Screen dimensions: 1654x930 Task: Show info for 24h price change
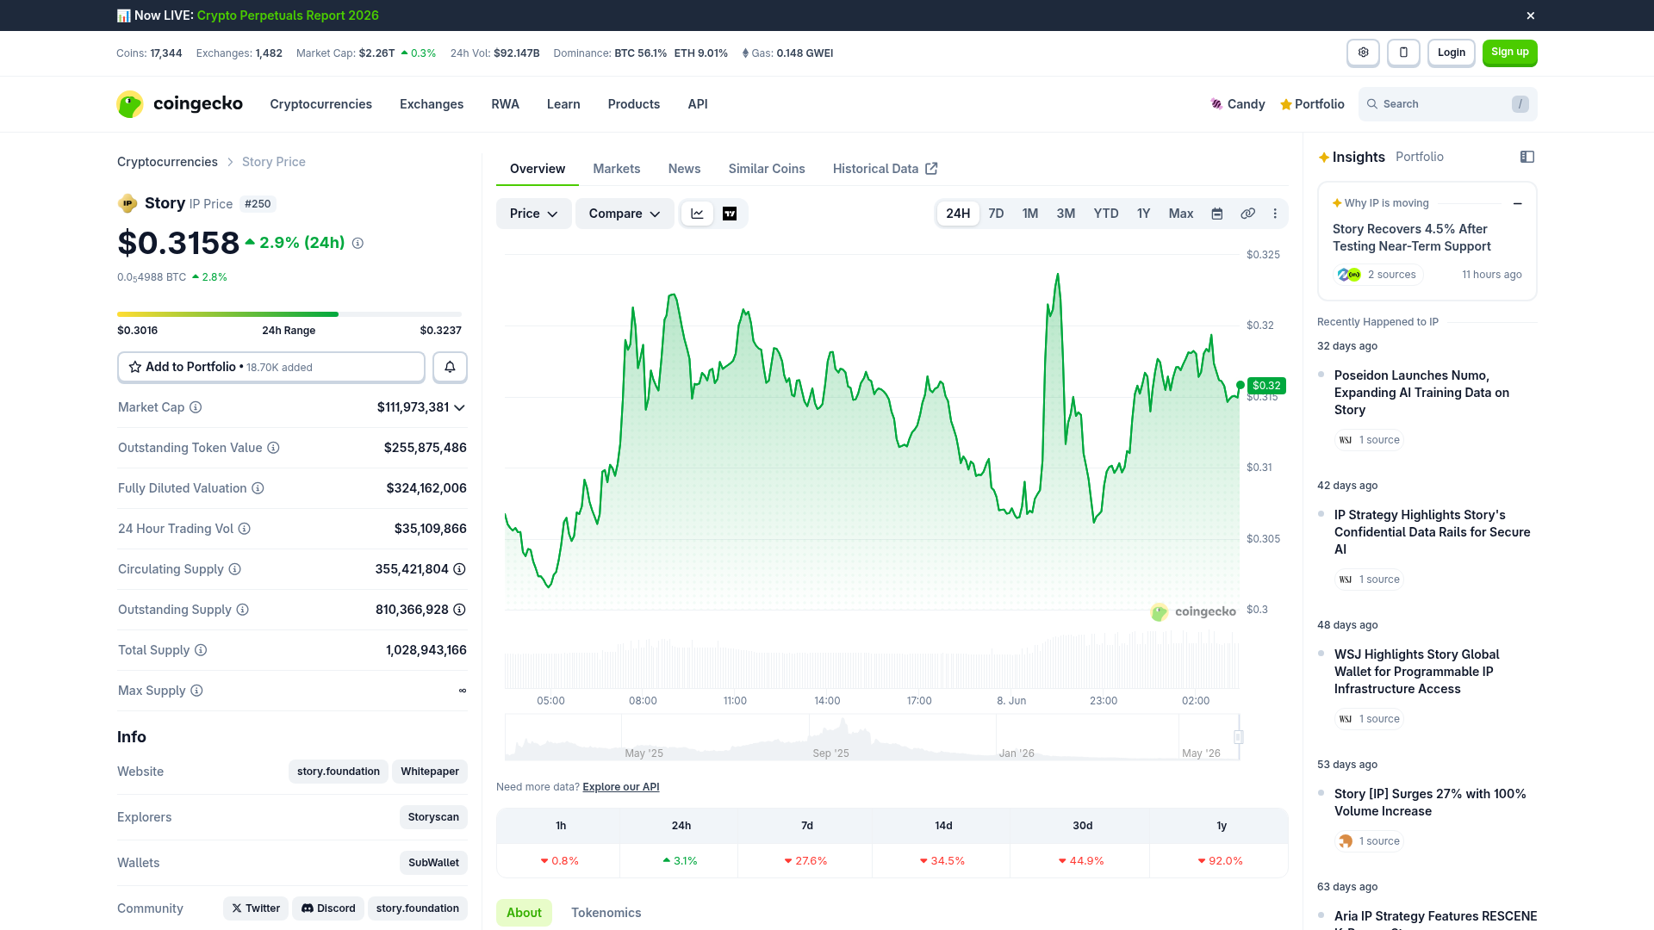pyautogui.click(x=358, y=244)
